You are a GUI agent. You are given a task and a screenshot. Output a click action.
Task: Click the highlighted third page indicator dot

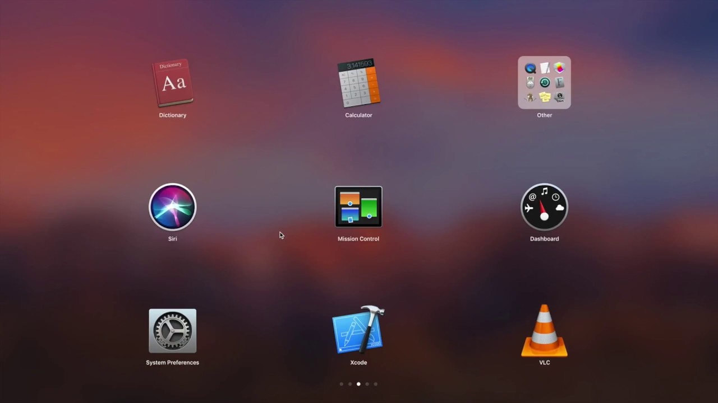[358, 384]
